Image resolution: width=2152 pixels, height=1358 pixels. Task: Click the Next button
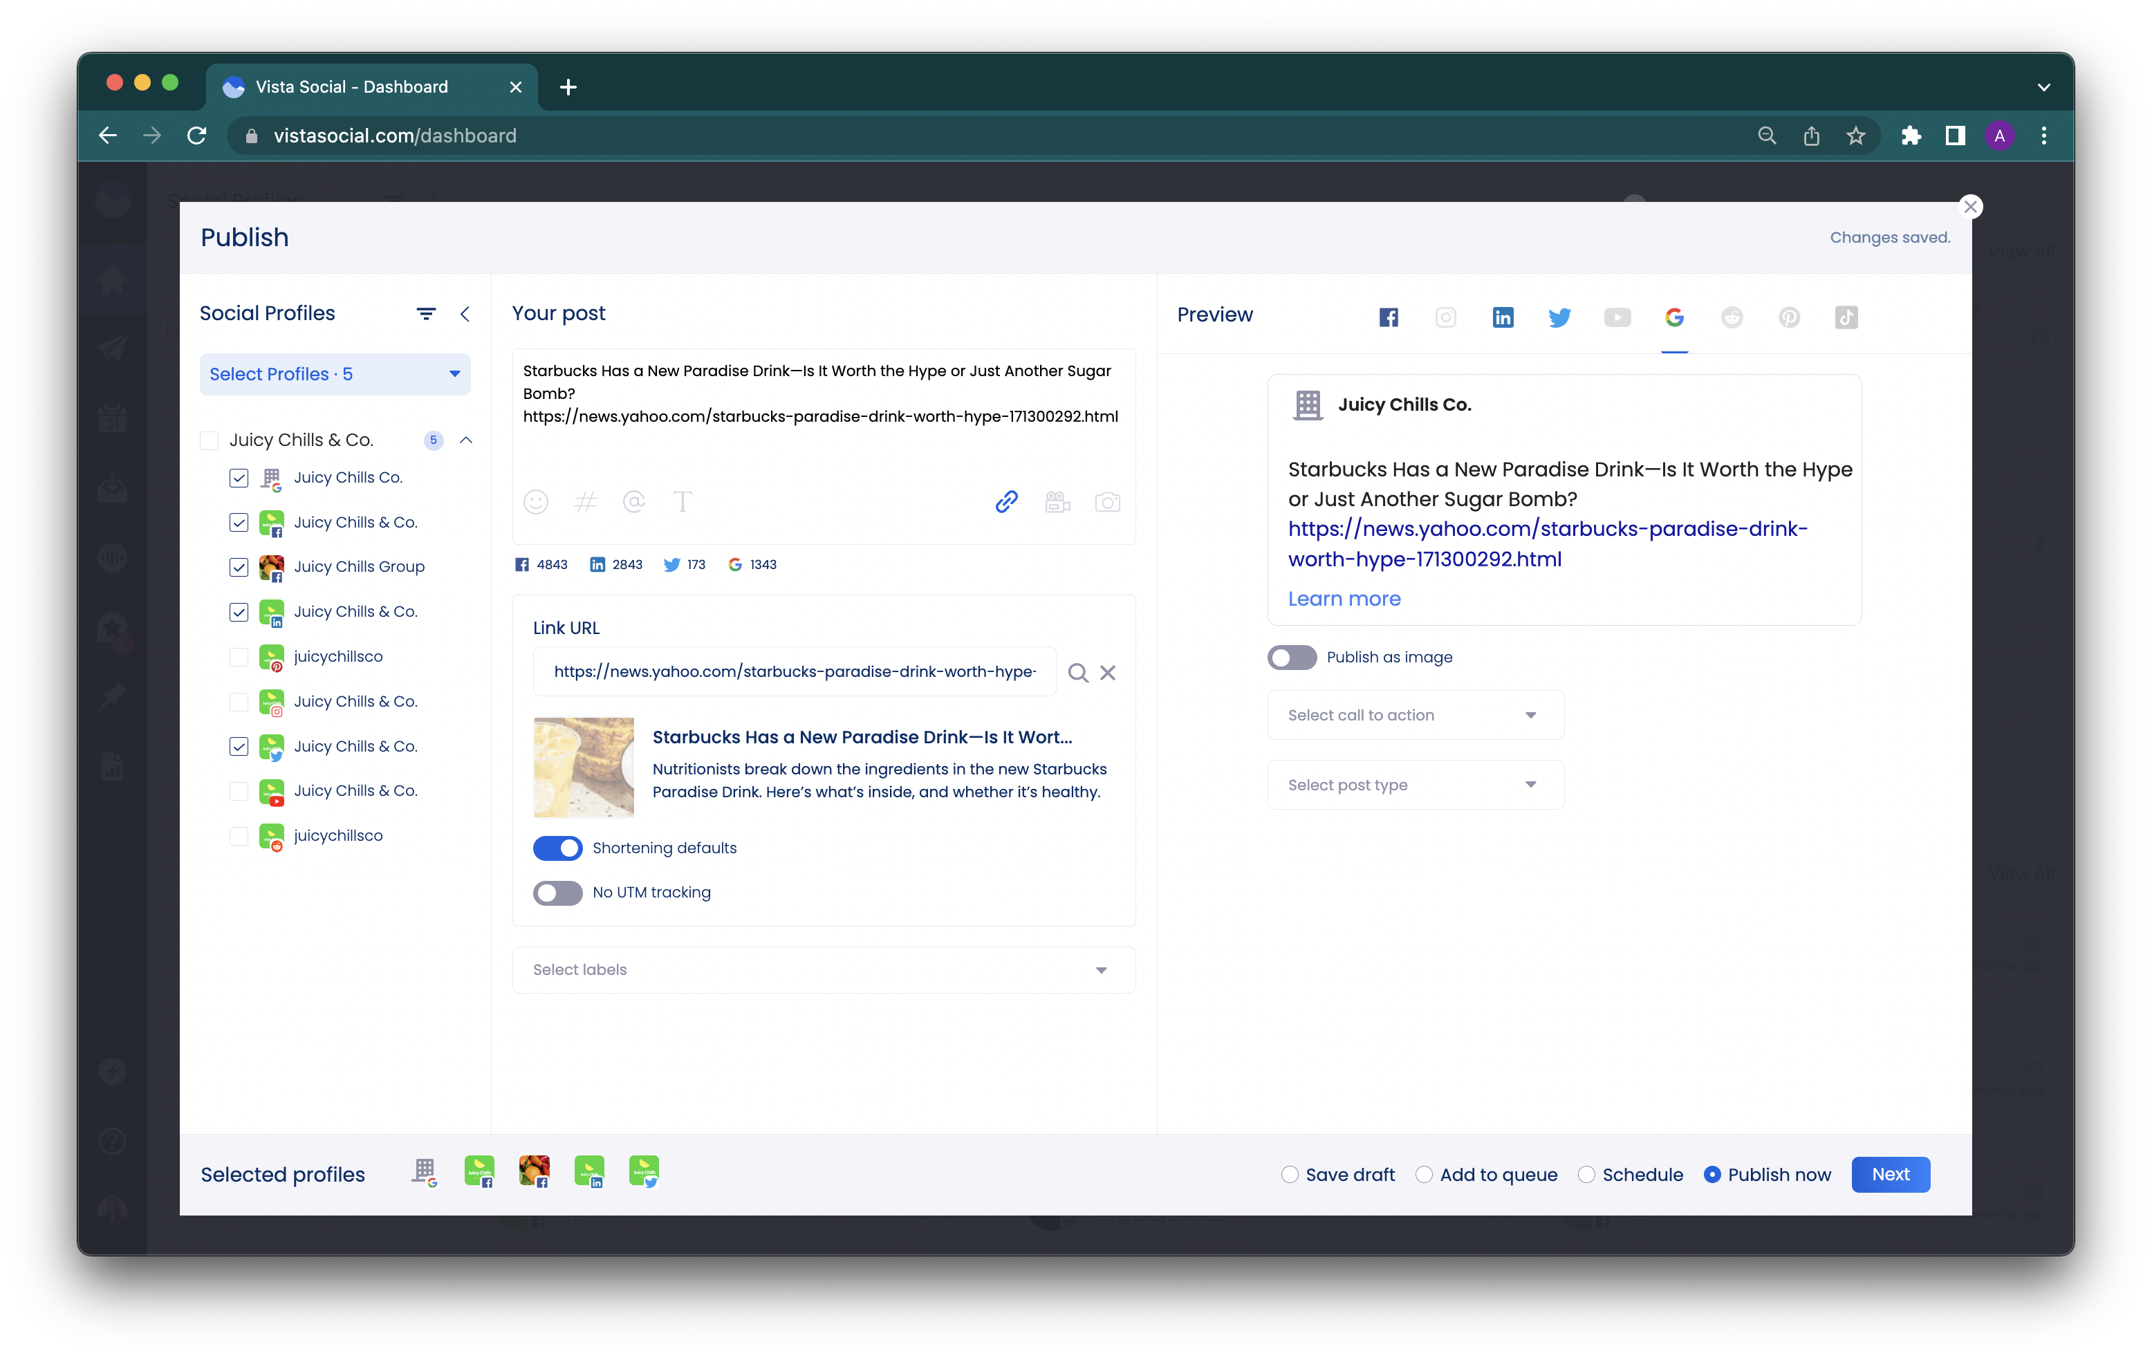tap(1890, 1175)
